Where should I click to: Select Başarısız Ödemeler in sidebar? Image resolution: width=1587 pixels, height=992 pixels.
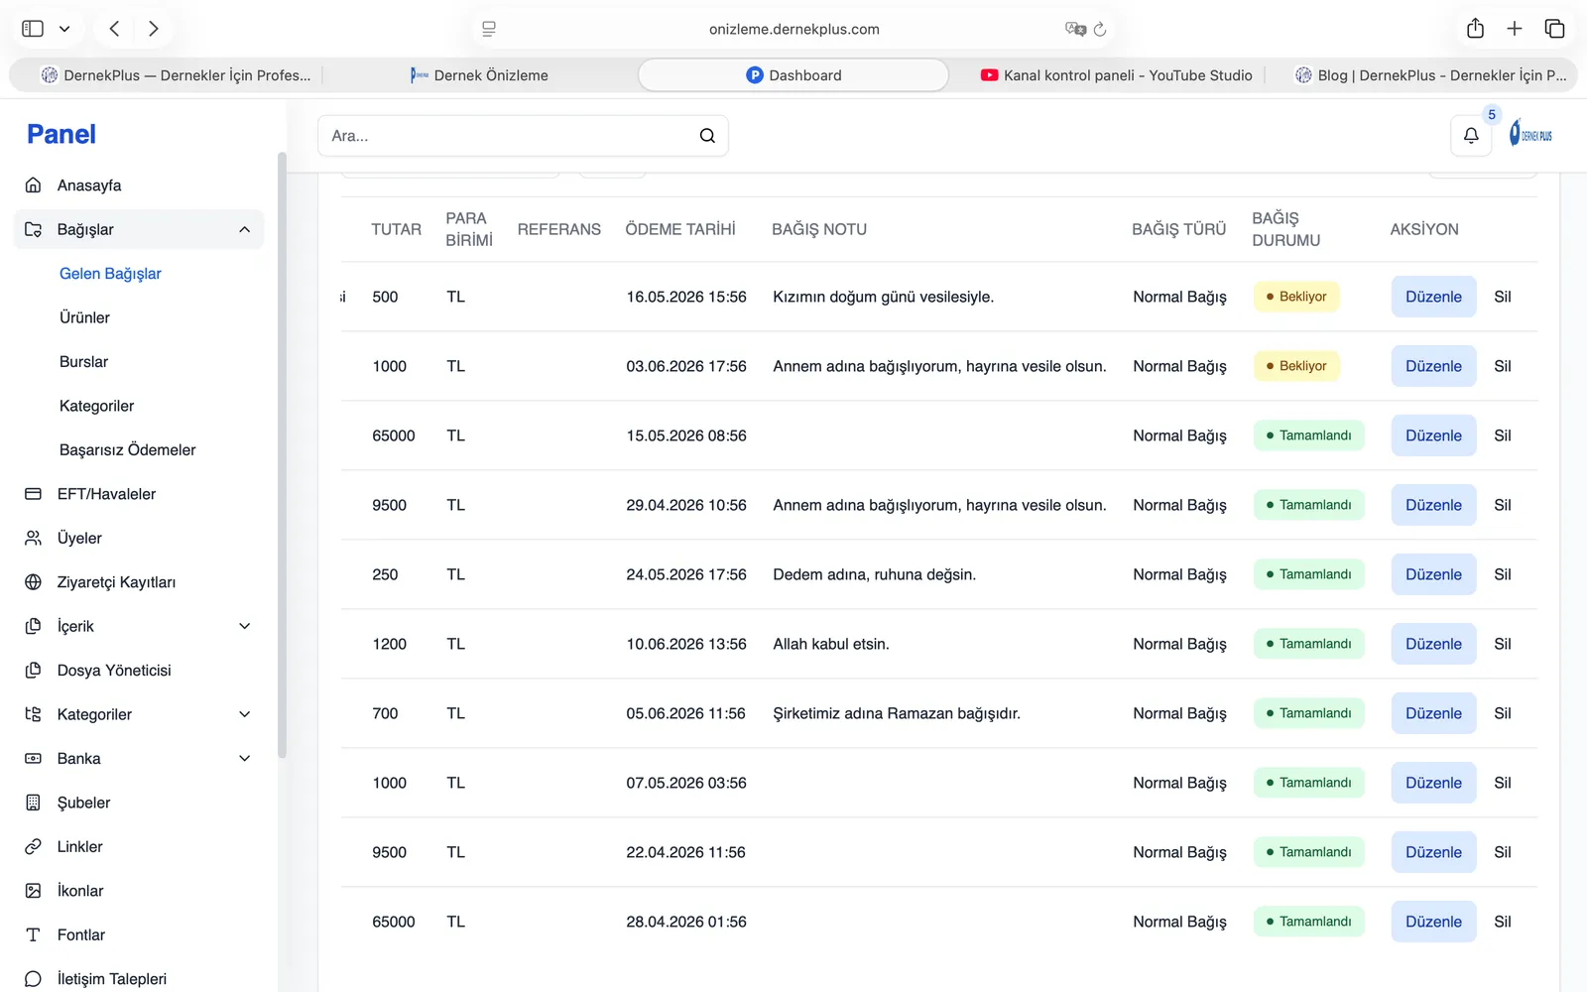128,450
